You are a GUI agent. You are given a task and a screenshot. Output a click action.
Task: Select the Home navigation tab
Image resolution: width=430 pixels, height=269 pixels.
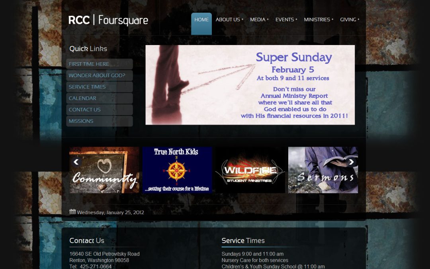(201, 19)
